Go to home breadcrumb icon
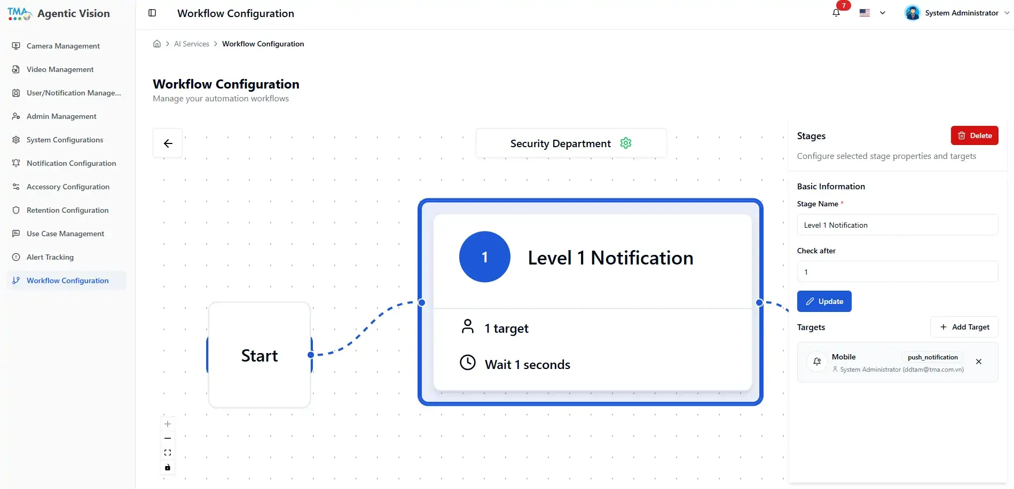The height and width of the screenshot is (489, 1014). click(x=157, y=44)
